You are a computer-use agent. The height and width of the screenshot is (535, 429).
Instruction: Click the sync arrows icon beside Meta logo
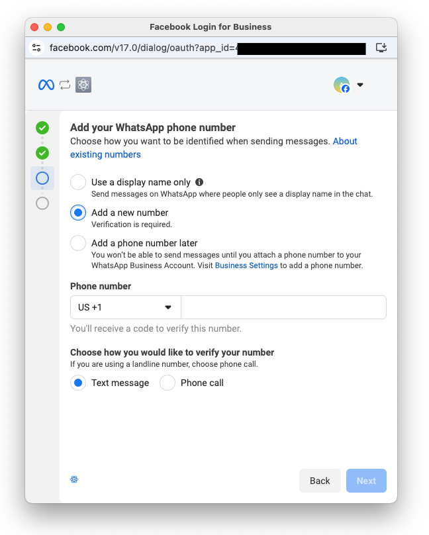coord(65,85)
